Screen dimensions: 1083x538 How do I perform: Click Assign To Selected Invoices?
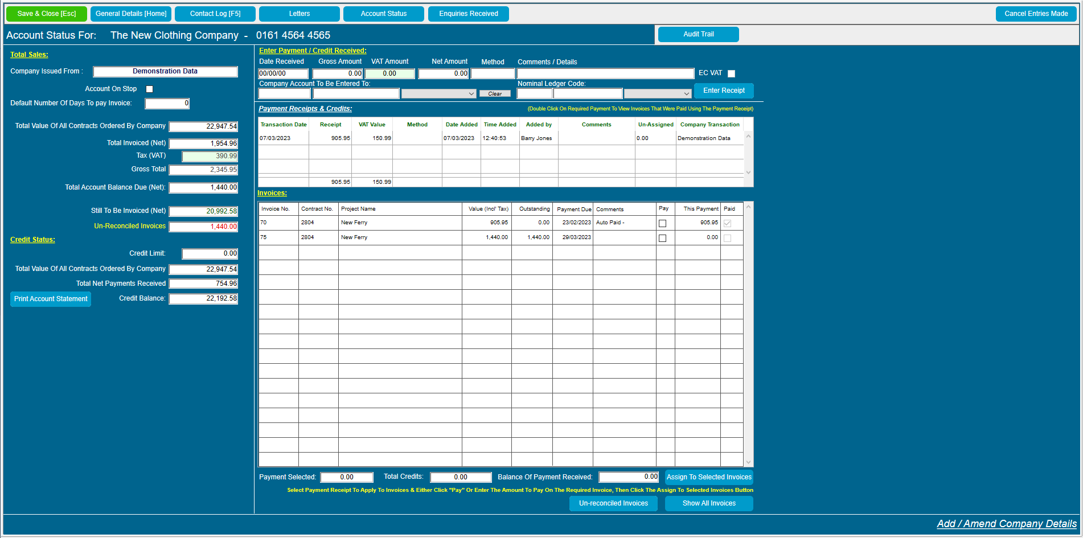[709, 477]
